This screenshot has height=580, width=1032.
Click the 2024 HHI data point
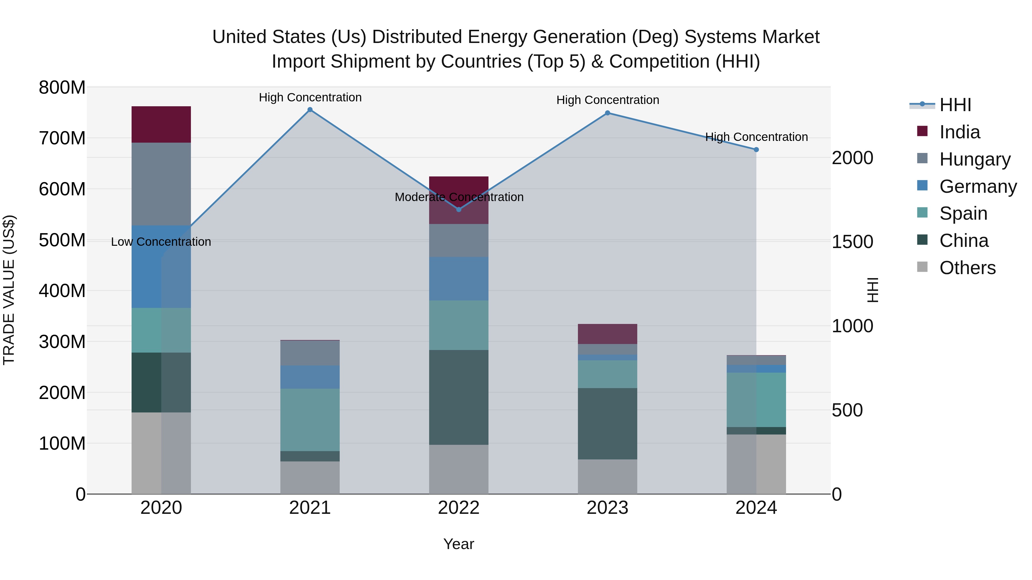[x=757, y=150]
